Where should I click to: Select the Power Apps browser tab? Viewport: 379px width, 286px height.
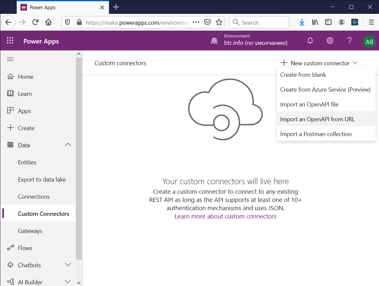click(63, 8)
